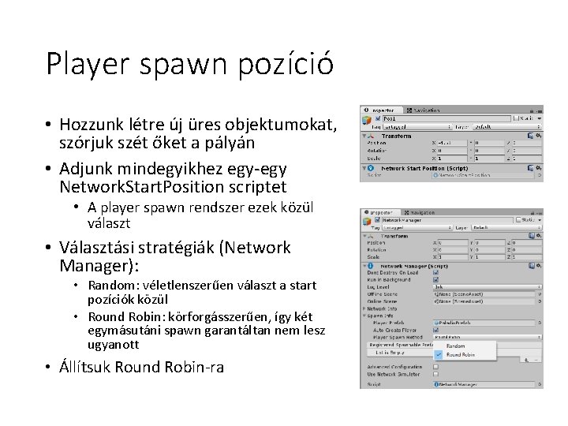Viewport: 568px width, 426px height.
Task: Toggle the Dont Destroy On Load checkbox
Action: (x=435, y=272)
